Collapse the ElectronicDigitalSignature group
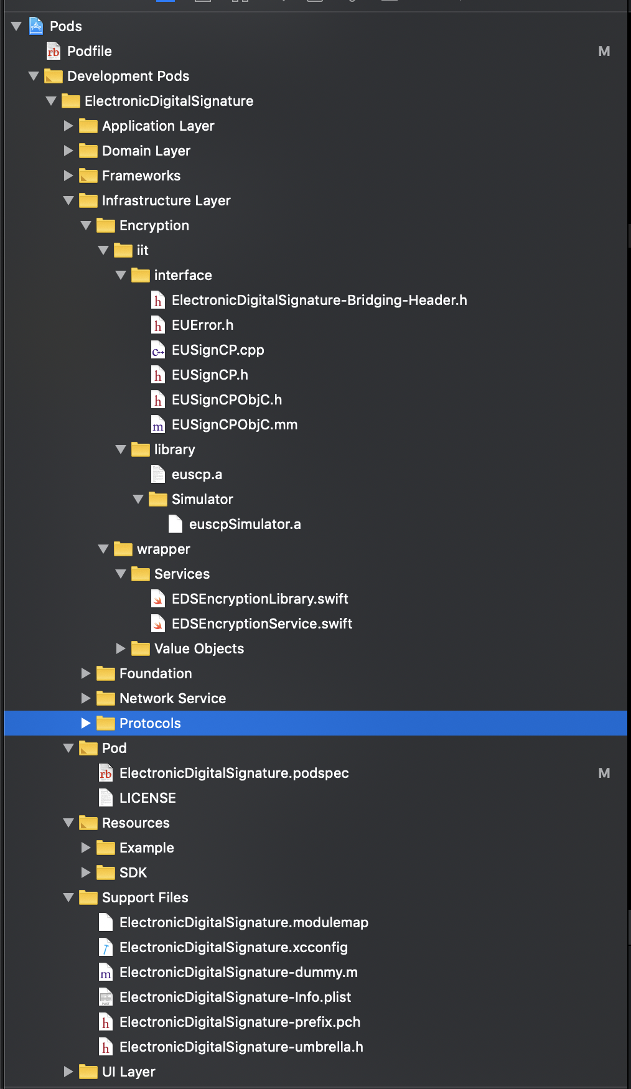631x1089 pixels. coord(51,101)
